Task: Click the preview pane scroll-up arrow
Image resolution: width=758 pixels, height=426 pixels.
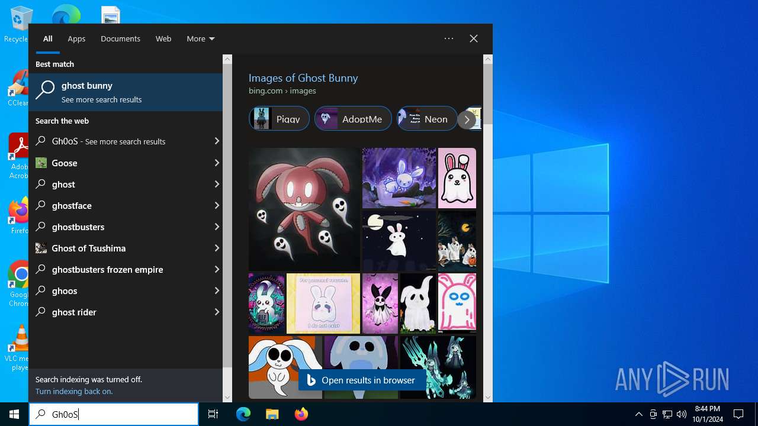Action: (488, 59)
